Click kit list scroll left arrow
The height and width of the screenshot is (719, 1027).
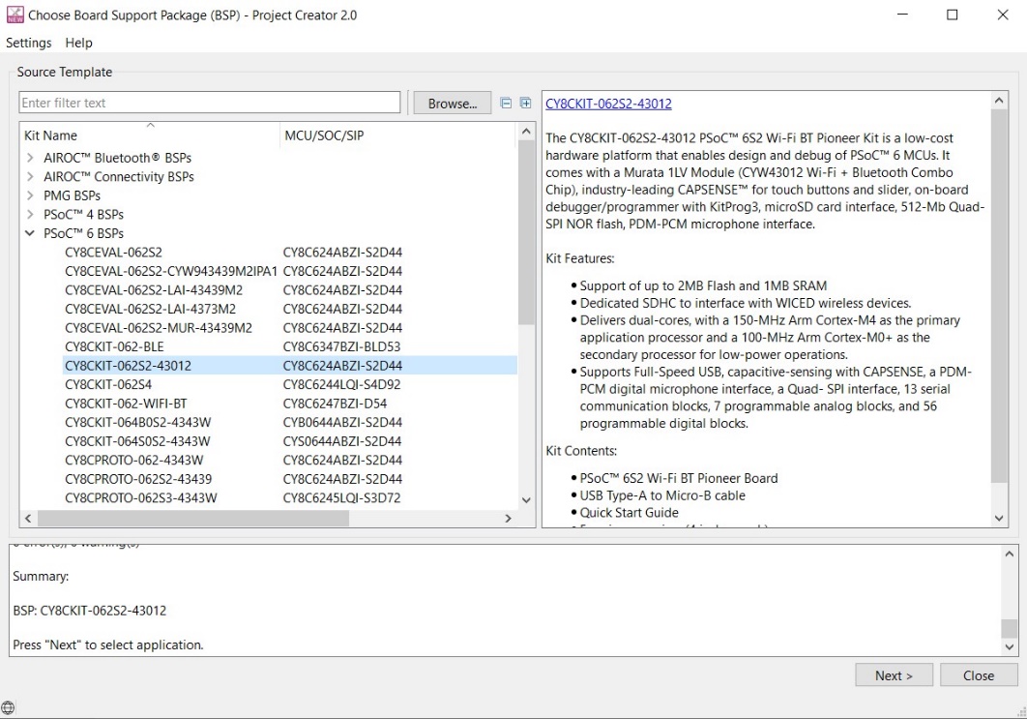28,519
